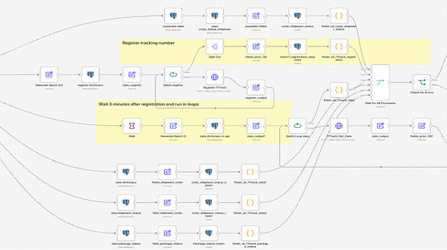Open the order_shipment_status_upsert node

pos(209,172)
